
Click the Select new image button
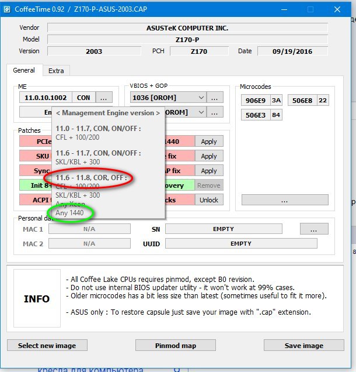tap(47, 345)
